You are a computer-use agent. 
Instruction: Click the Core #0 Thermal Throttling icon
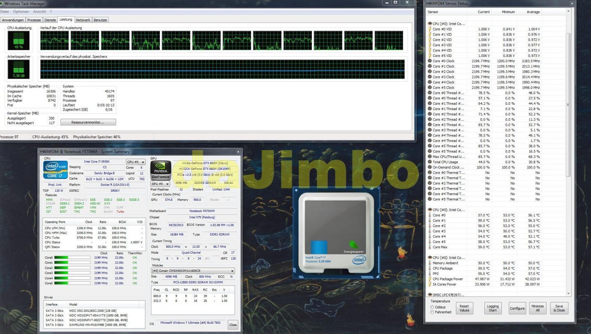point(430,173)
